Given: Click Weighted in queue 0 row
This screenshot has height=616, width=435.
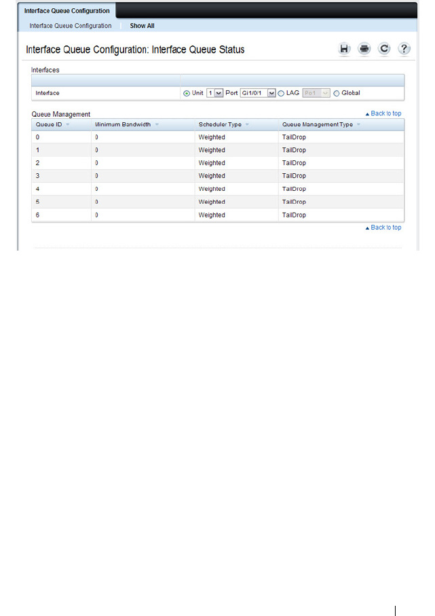Looking at the screenshot, I should (x=212, y=137).
